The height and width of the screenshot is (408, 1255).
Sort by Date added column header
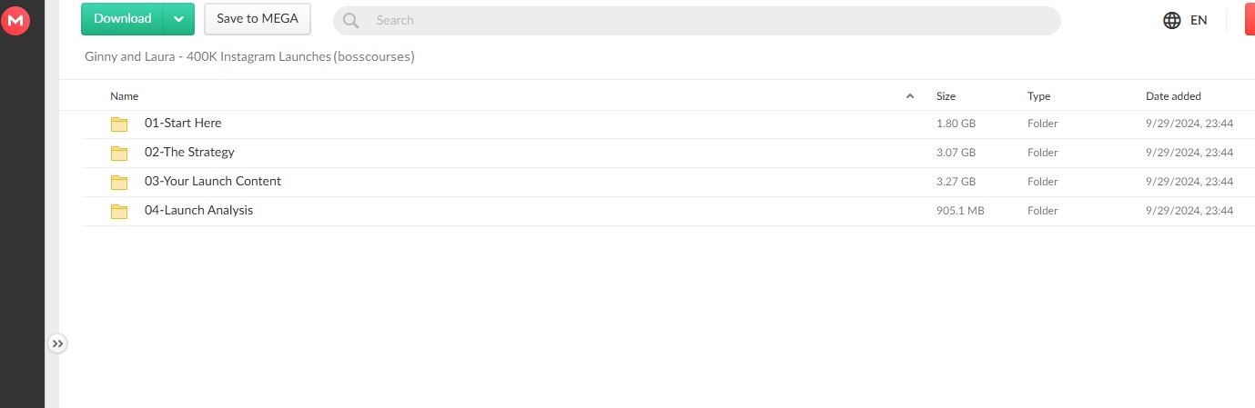click(x=1173, y=96)
